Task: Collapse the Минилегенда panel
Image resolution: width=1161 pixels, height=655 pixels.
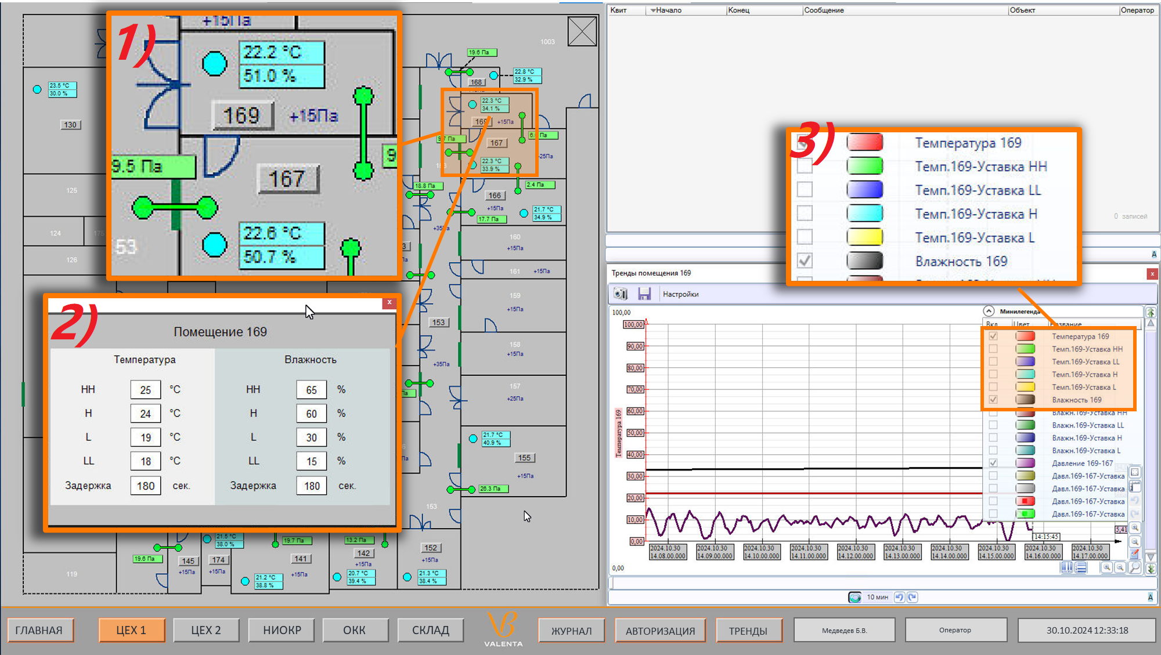Action: [x=989, y=311]
